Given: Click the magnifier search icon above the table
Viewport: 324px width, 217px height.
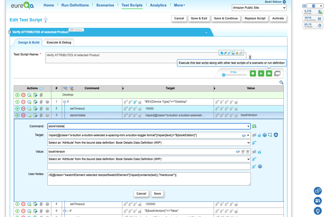Looking at the screenshot, I should tap(281, 82).
